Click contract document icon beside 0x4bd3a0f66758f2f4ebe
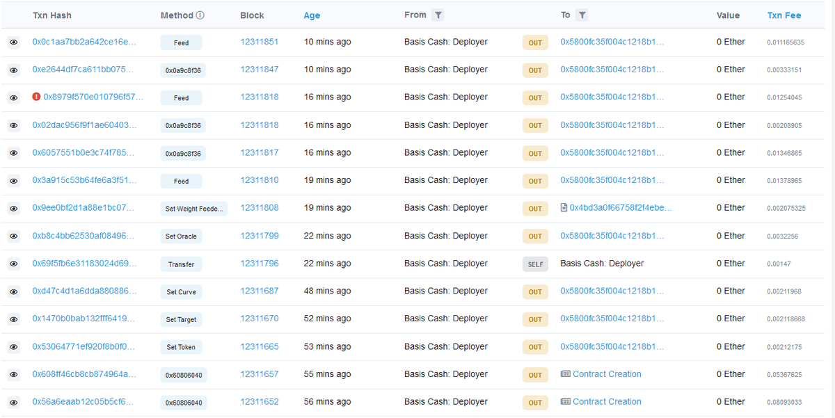The width and height of the screenshot is (835, 418). [x=564, y=208]
